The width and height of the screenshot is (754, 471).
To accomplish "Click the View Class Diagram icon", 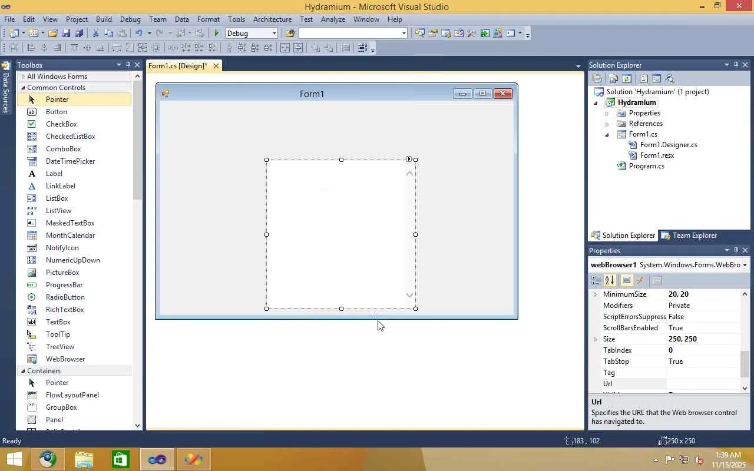I will click(x=669, y=78).
